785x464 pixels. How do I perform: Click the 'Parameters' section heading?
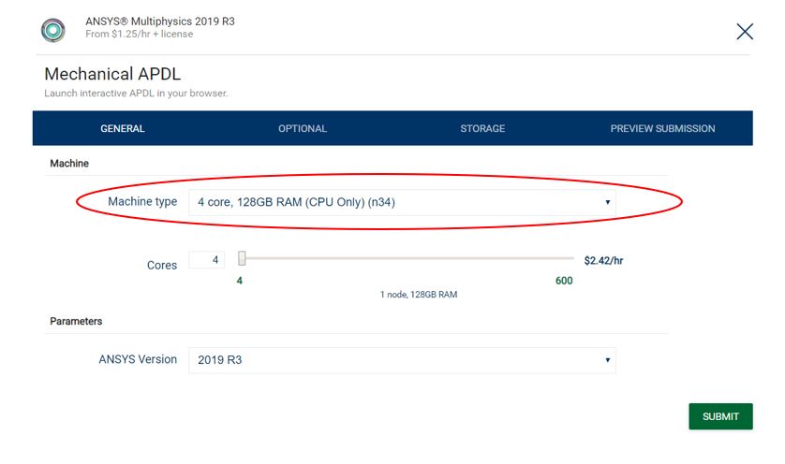(76, 321)
